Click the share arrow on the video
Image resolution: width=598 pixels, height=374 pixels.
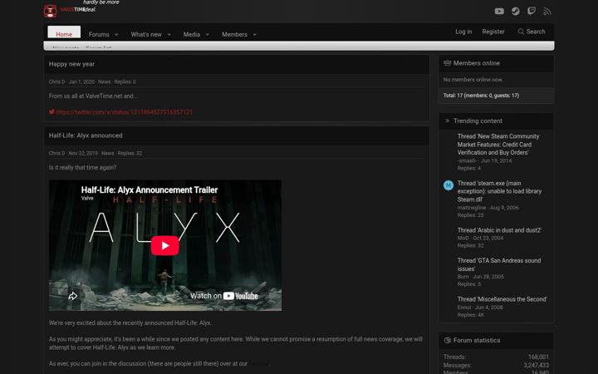[72, 296]
